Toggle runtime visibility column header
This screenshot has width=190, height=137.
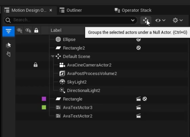click(x=28, y=31)
